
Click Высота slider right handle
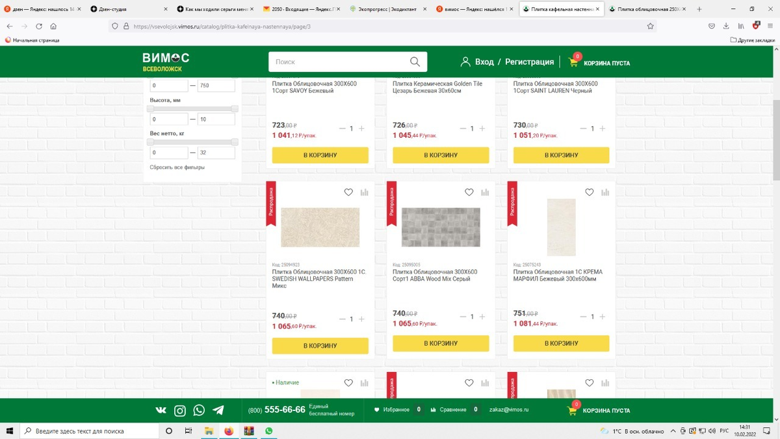pos(235,109)
